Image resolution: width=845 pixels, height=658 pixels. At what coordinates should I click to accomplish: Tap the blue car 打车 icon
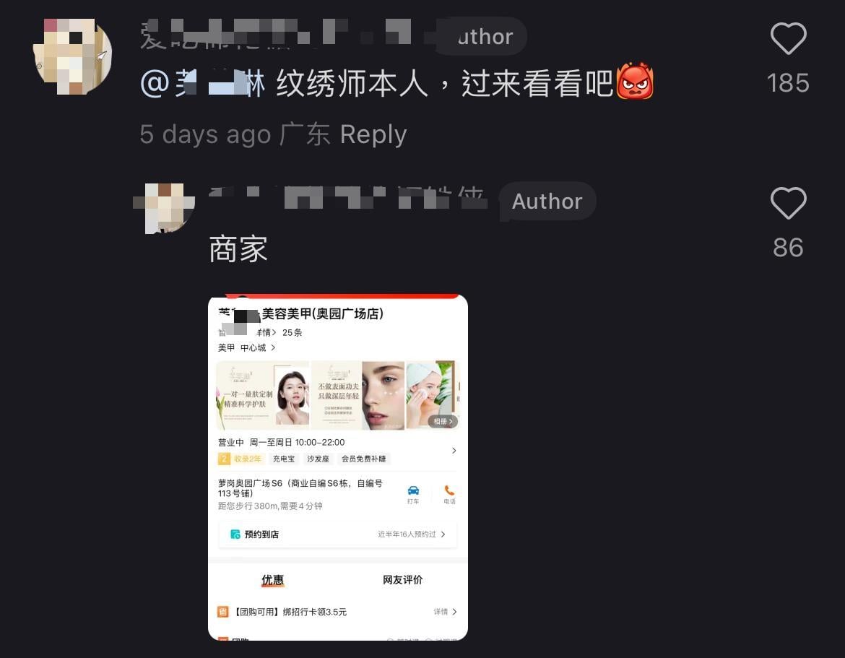(x=413, y=494)
